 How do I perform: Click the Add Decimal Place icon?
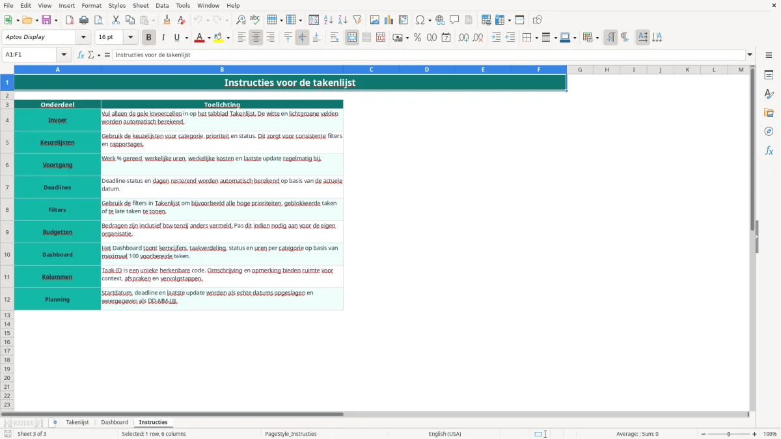click(x=463, y=38)
